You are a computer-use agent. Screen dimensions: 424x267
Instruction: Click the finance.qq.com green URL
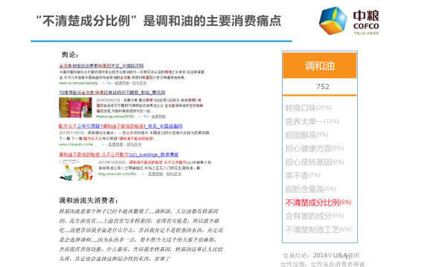[x=115, y=116]
